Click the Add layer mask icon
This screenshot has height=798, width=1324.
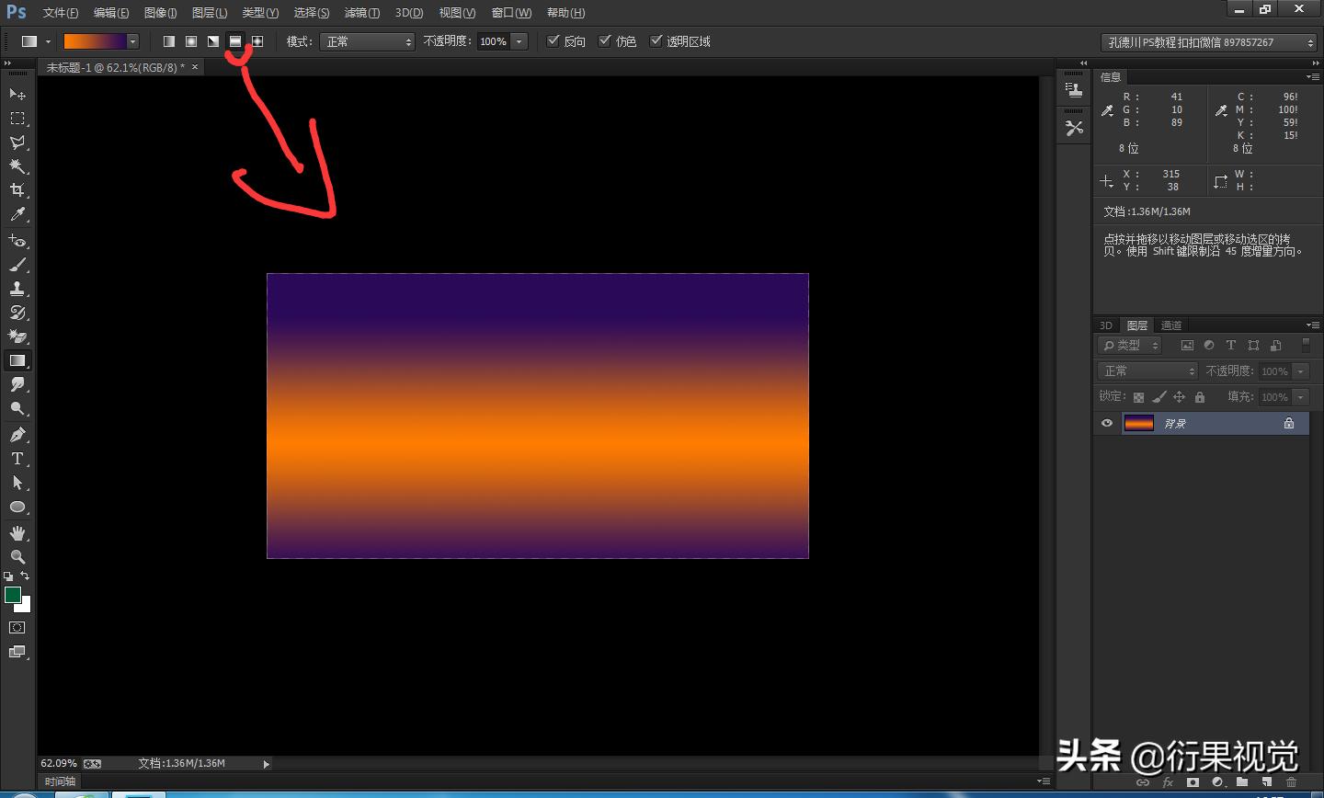click(x=1192, y=782)
